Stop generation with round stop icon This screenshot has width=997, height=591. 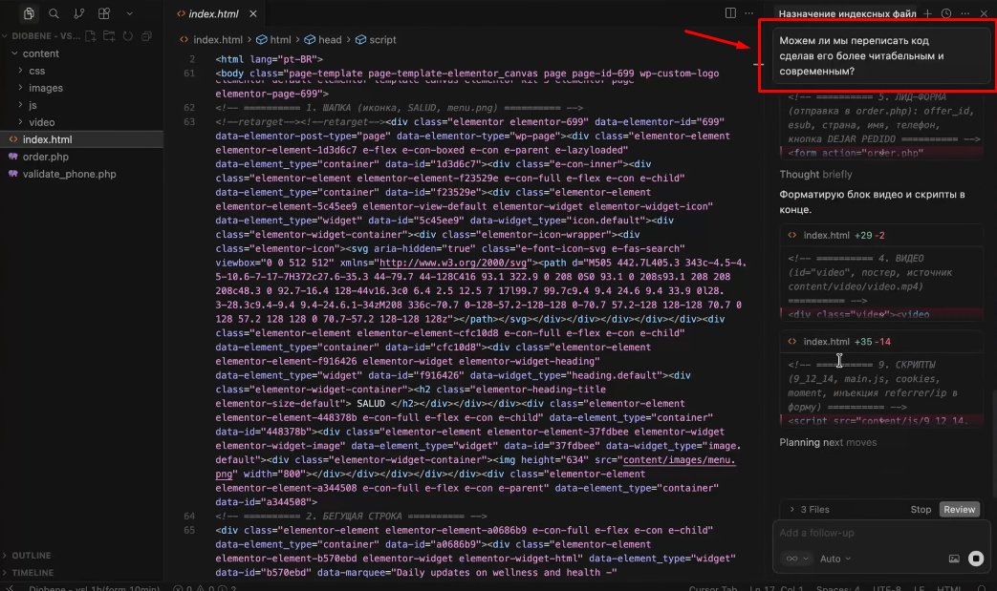coord(976,559)
